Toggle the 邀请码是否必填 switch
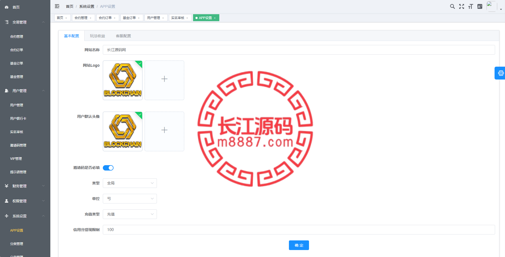Viewport: 505px width, 257px height. 108,168
